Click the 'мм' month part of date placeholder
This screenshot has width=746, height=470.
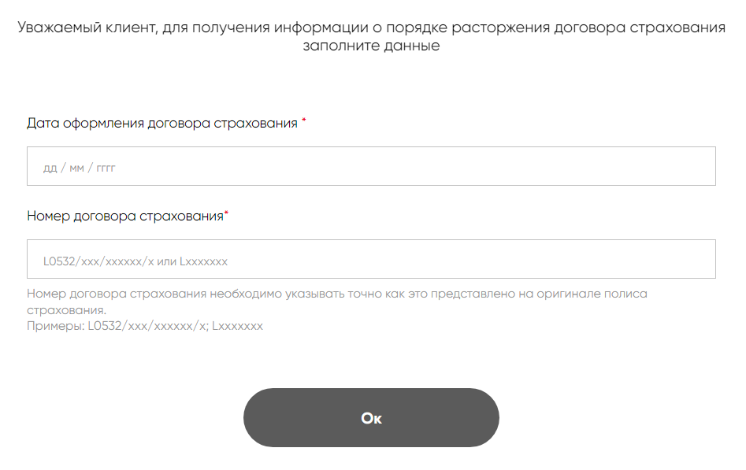[x=76, y=168]
